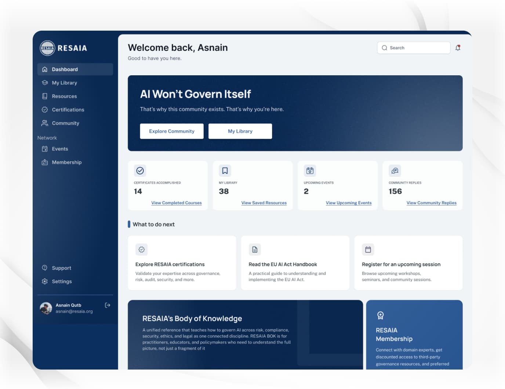This screenshot has height=389, width=505.
Task: Click the My Library count 38
Action: (224, 192)
